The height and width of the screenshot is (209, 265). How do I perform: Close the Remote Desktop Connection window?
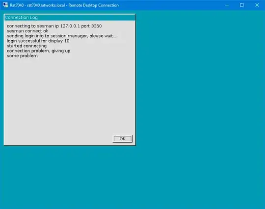point(257,5)
